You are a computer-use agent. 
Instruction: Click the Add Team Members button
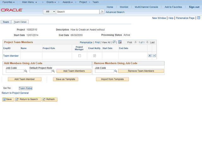74,71
